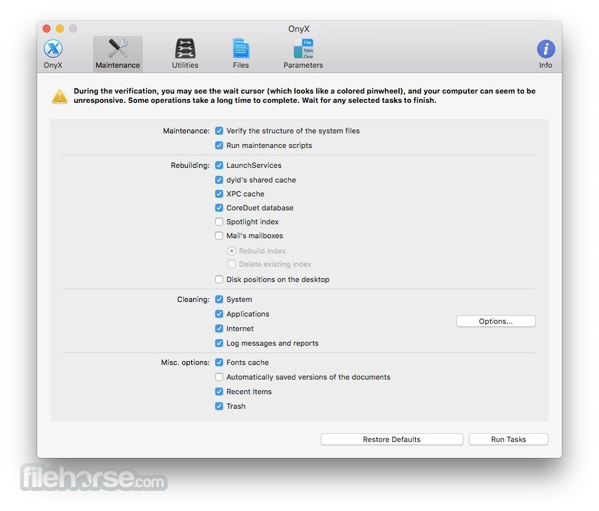The image size is (599, 511).
Task: Select the Rebuild index radio button
Action: [x=232, y=251]
